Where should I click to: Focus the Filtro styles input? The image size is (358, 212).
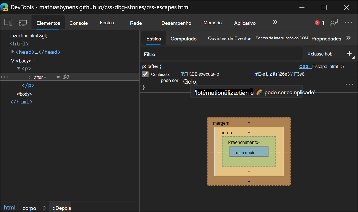(222, 54)
